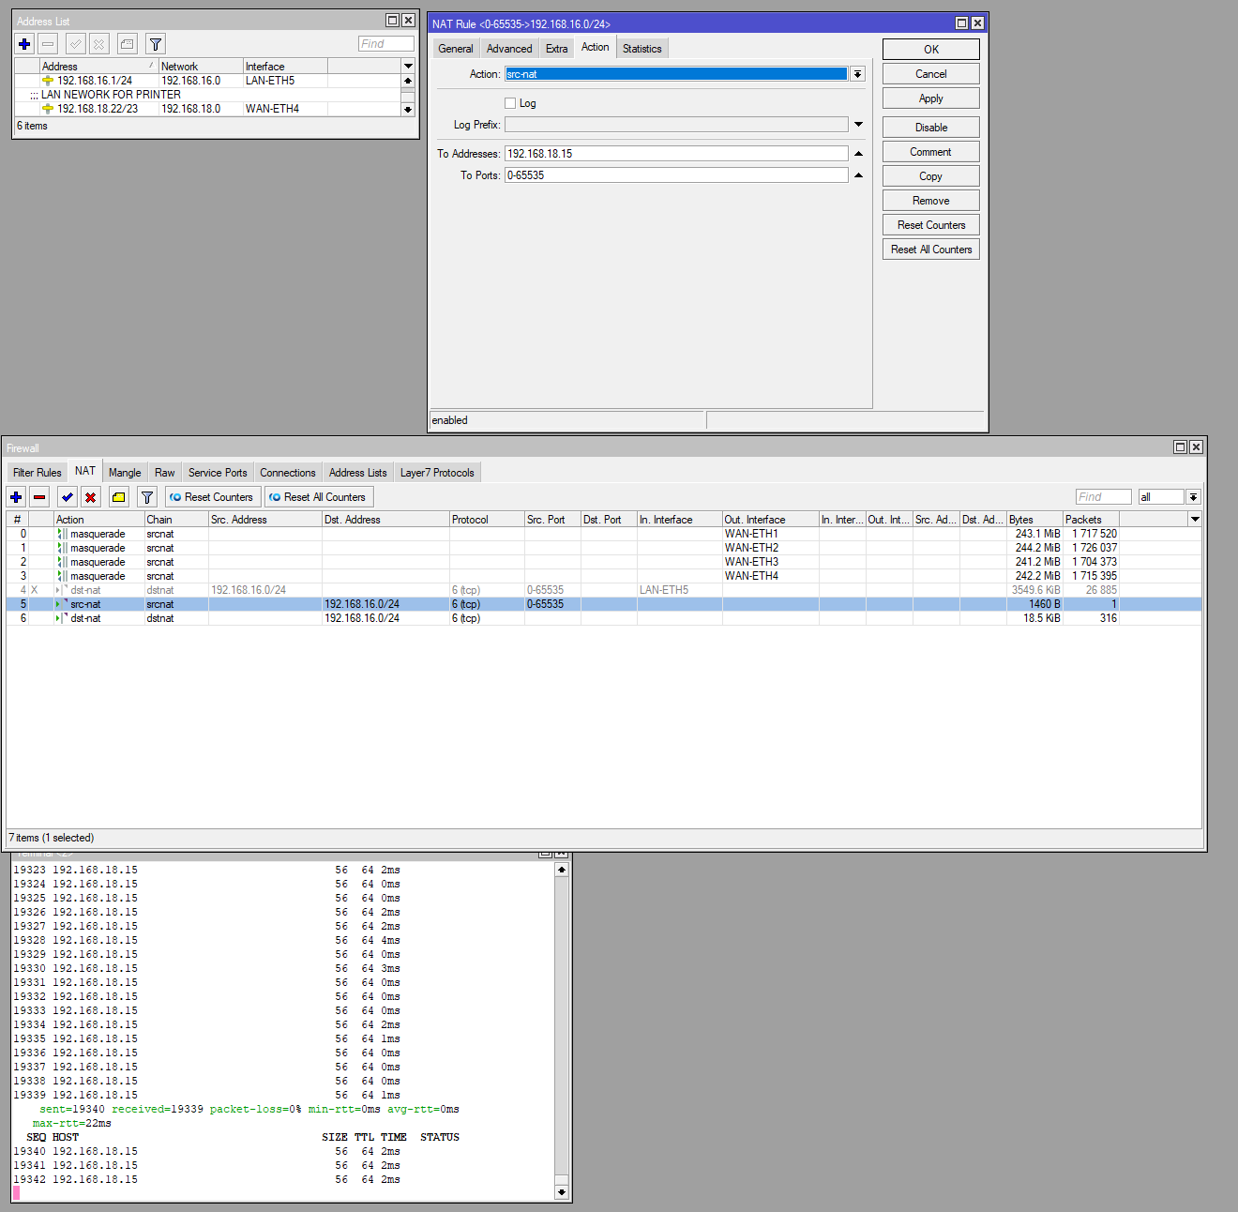Open the column menu dropdown in Address List

[408, 67]
